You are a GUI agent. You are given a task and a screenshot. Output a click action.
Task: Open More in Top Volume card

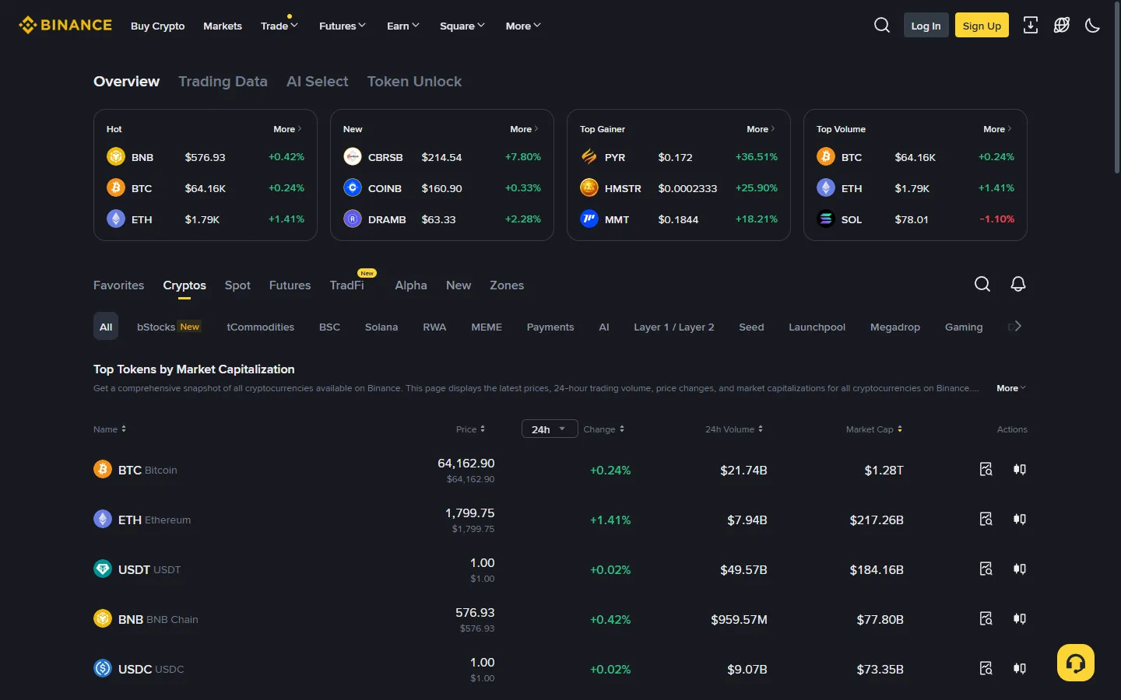point(997,129)
